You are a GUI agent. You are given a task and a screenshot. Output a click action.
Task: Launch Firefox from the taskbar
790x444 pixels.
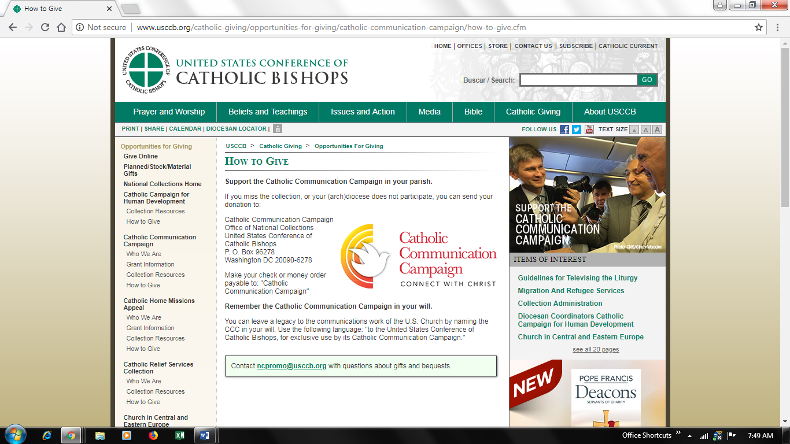coord(153,435)
